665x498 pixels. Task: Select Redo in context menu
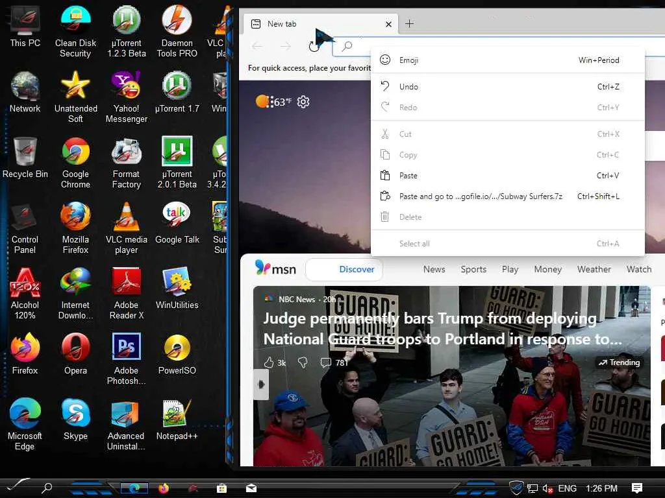(508, 107)
